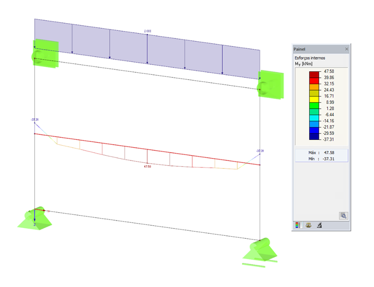The width and height of the screenshot is (374, 287).
Task: Click the Máx value 47.58
Action: tap(329, 153)
